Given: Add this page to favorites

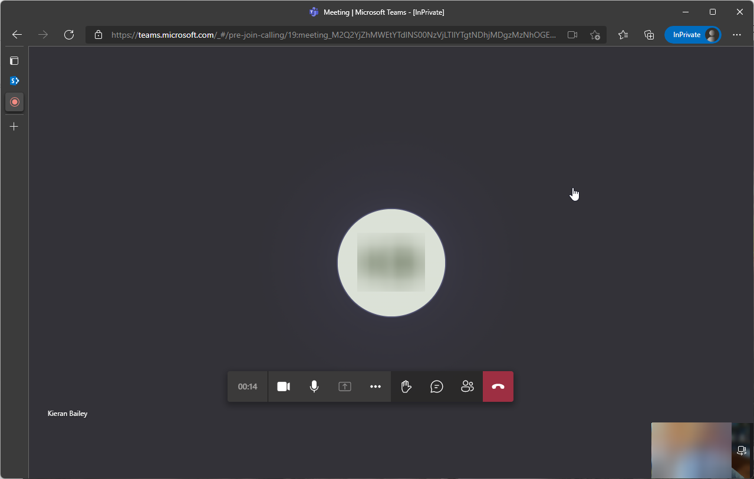Looking at the screenshot, I should click(595, 35).
